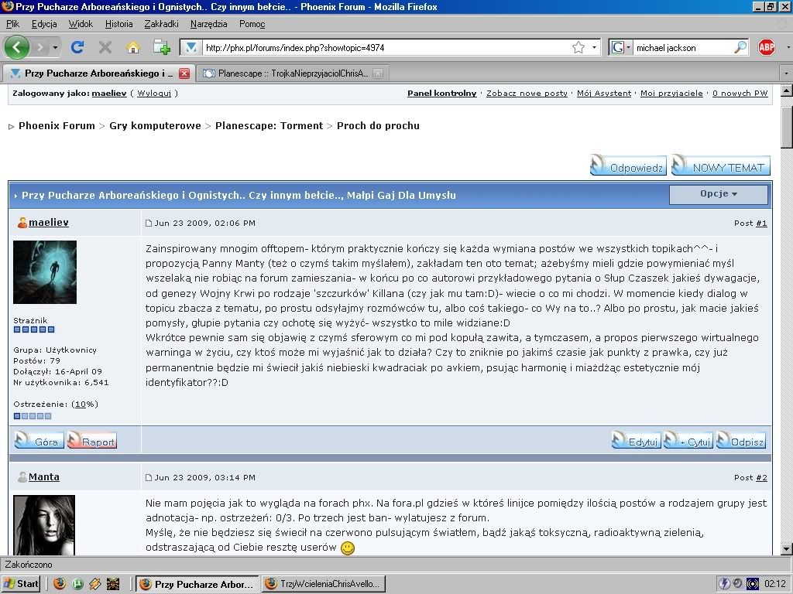The image size is (793, 594).
Task: Click the Edytuj button
Action: pos(637,441)
